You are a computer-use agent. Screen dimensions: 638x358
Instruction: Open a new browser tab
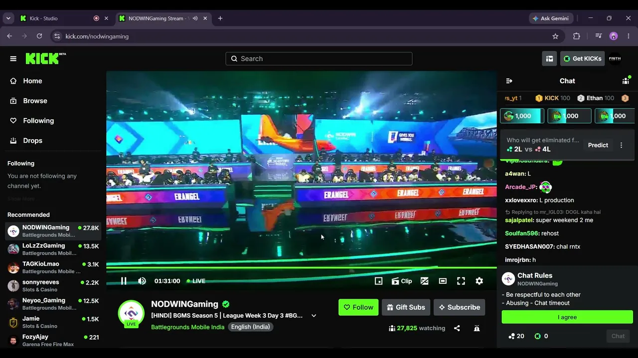(220, 18)
